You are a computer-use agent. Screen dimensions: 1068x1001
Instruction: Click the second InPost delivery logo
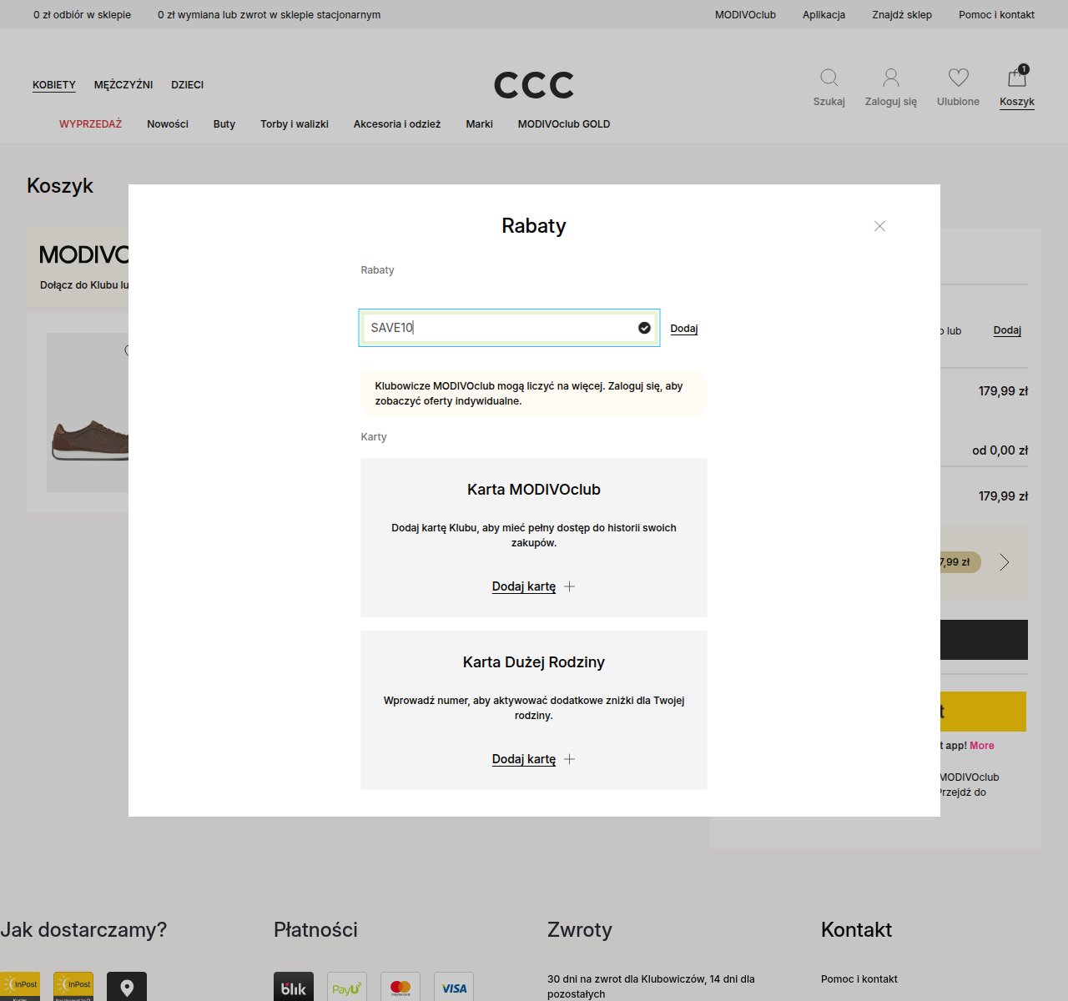click(73, 987)
